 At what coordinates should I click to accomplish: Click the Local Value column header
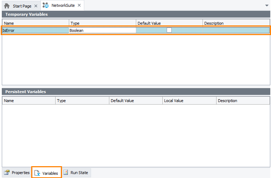point(189,101)
